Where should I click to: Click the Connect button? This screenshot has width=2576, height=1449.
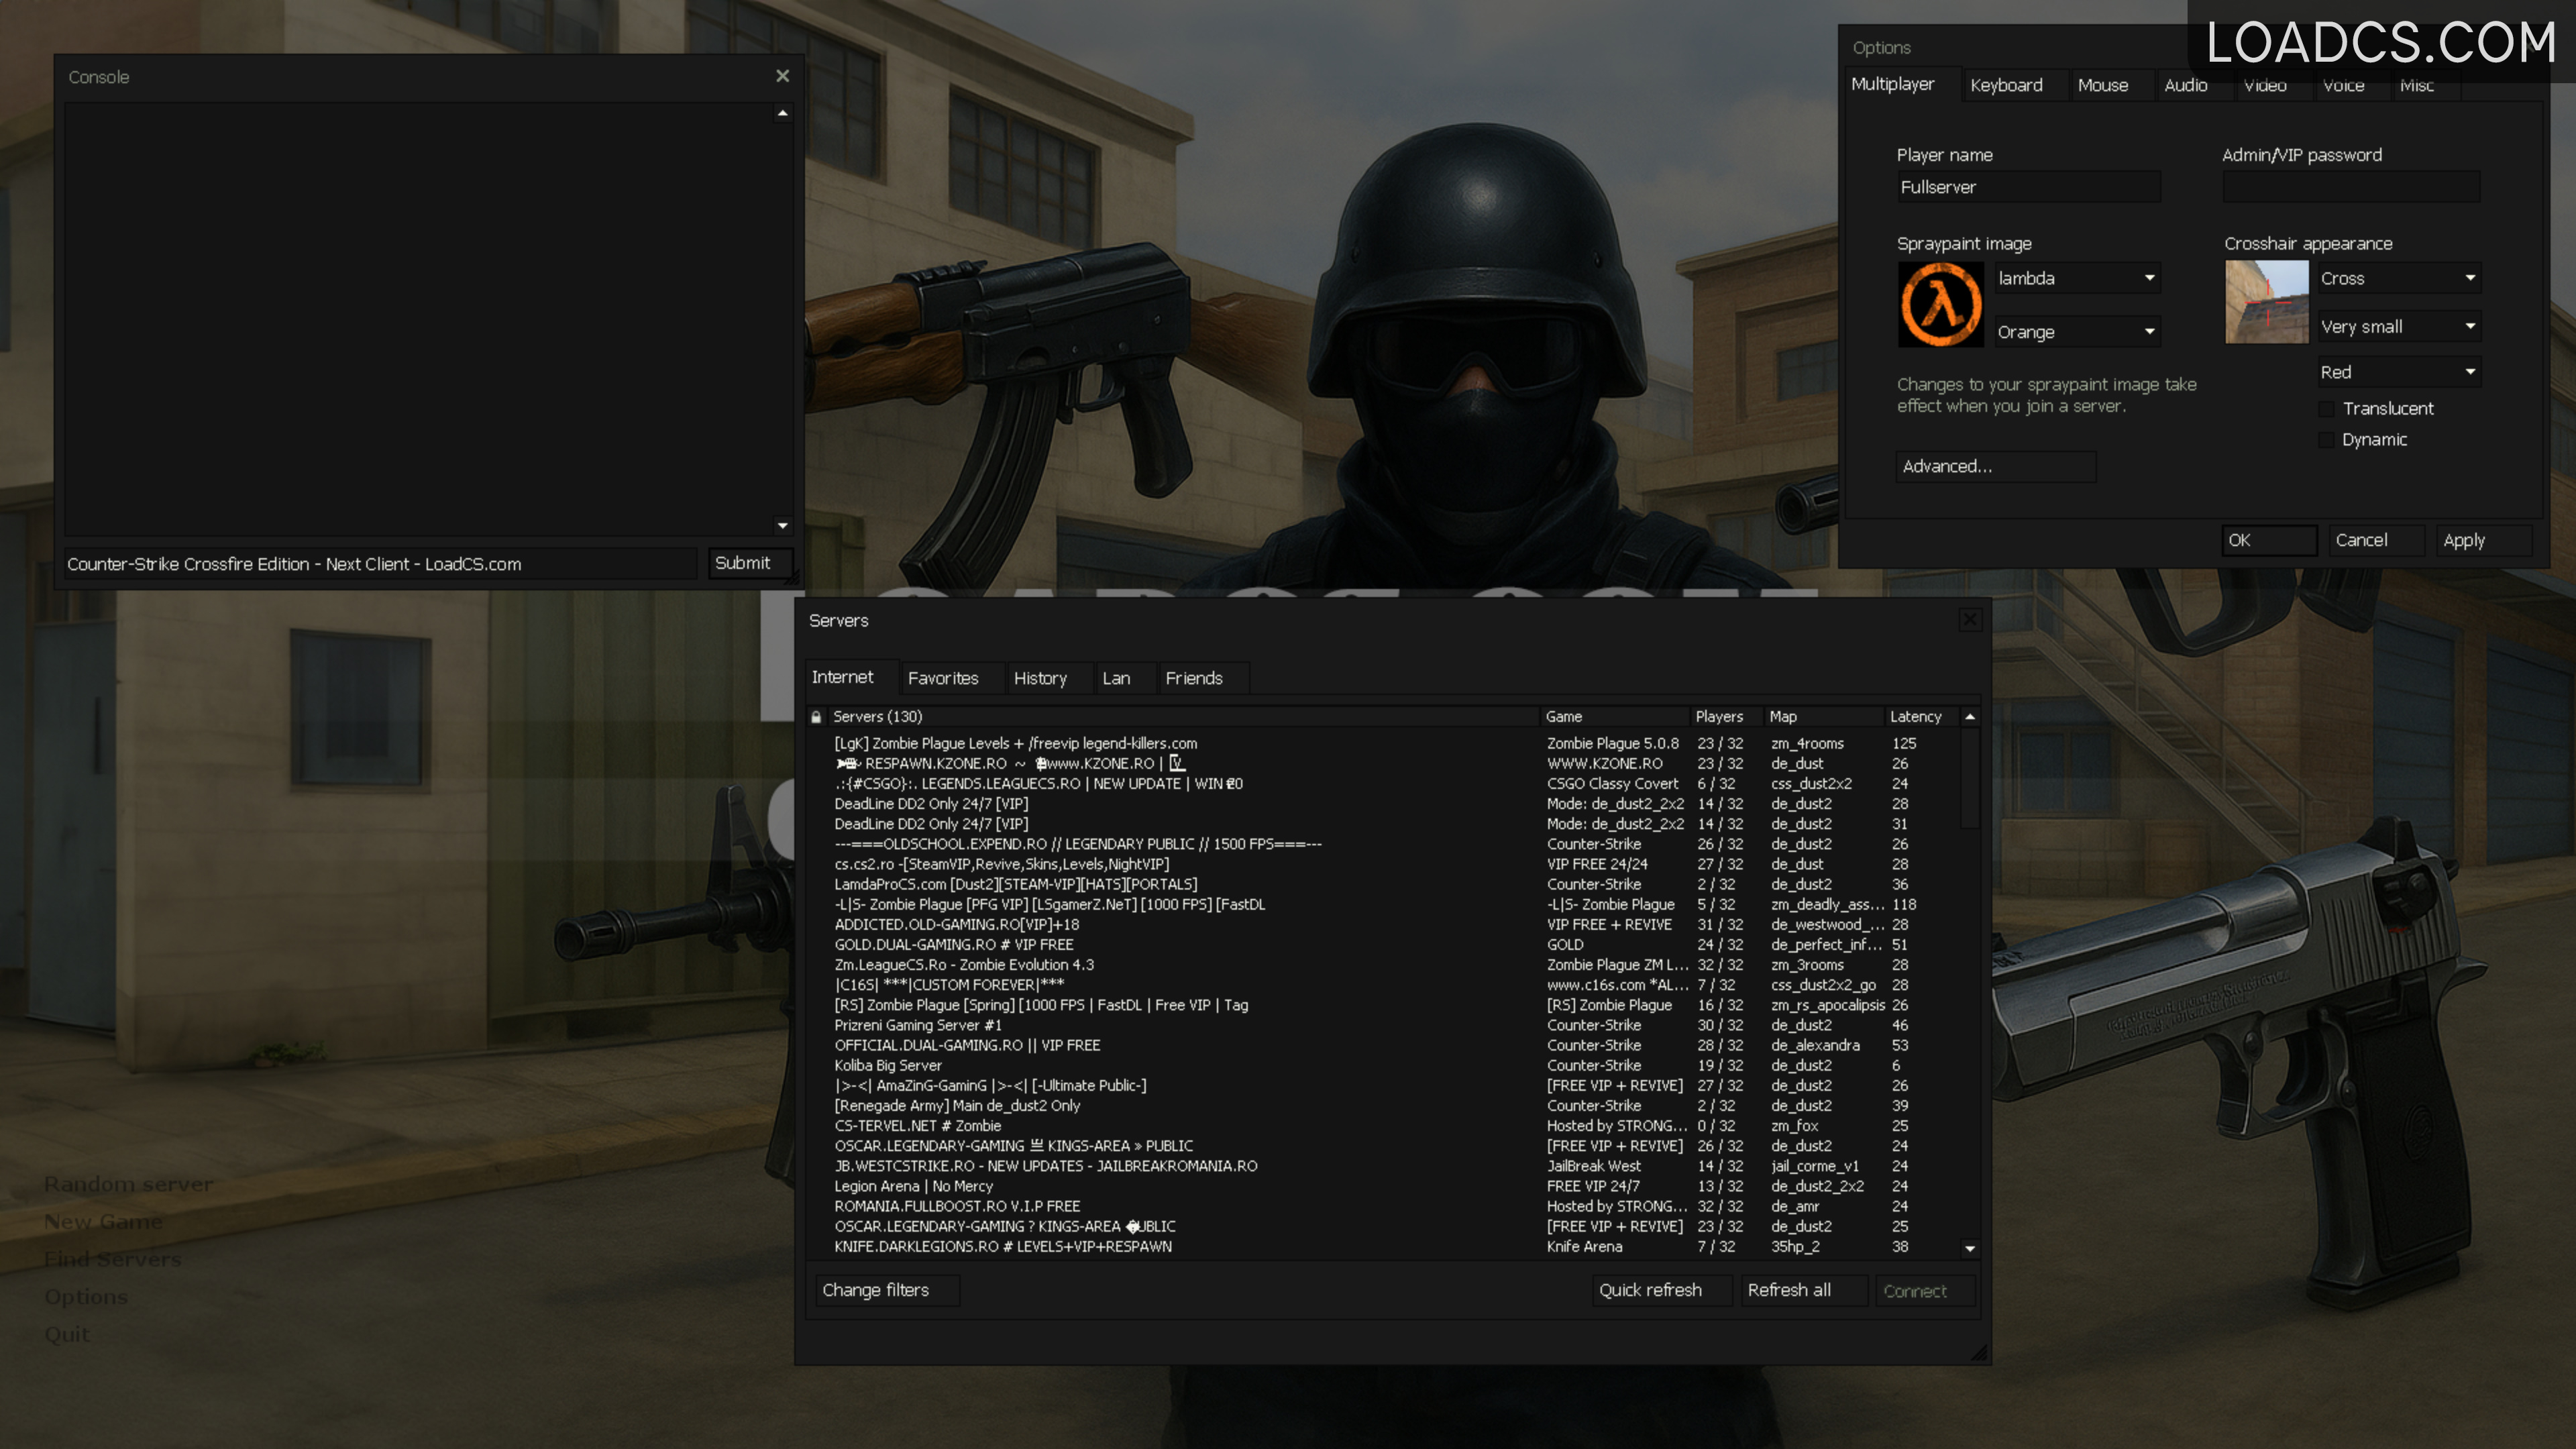[1925, 1291]
